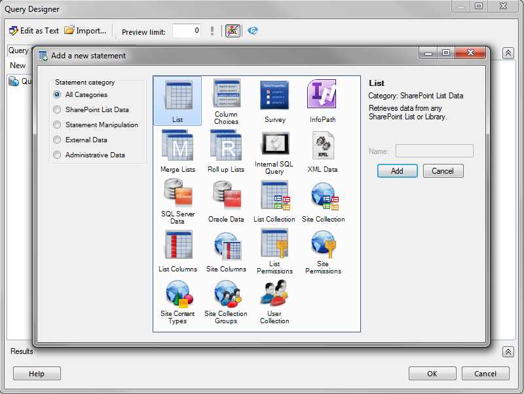Pick the User Collection icon
Image resolution: width=524 pixels, height=394 pixels.
(274, 296)
